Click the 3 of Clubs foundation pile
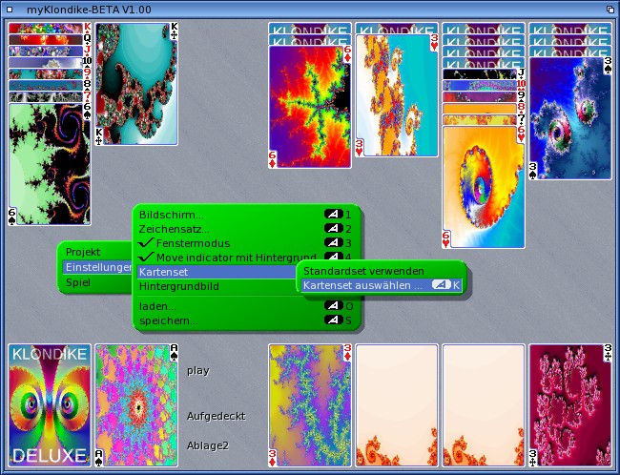This screenshot has height=475, width=620. pos(570,405)
